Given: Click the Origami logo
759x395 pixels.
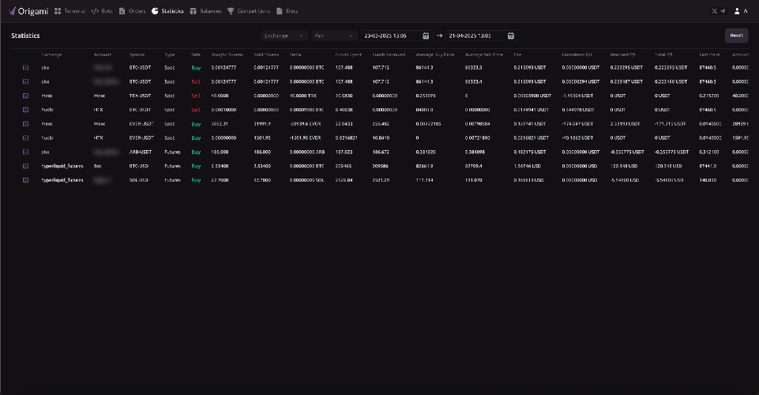Looking at the screenshot, I should [x=28, y=11].
